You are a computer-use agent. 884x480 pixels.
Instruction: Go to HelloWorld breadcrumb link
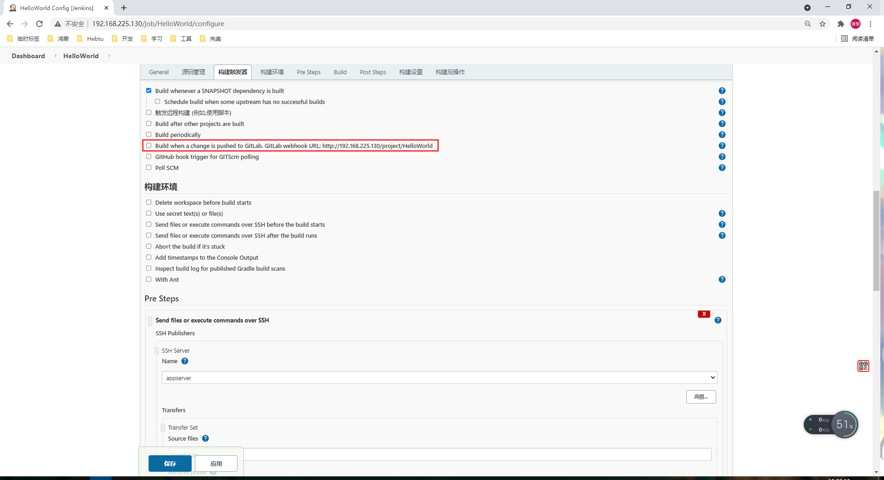pos(81,56)
